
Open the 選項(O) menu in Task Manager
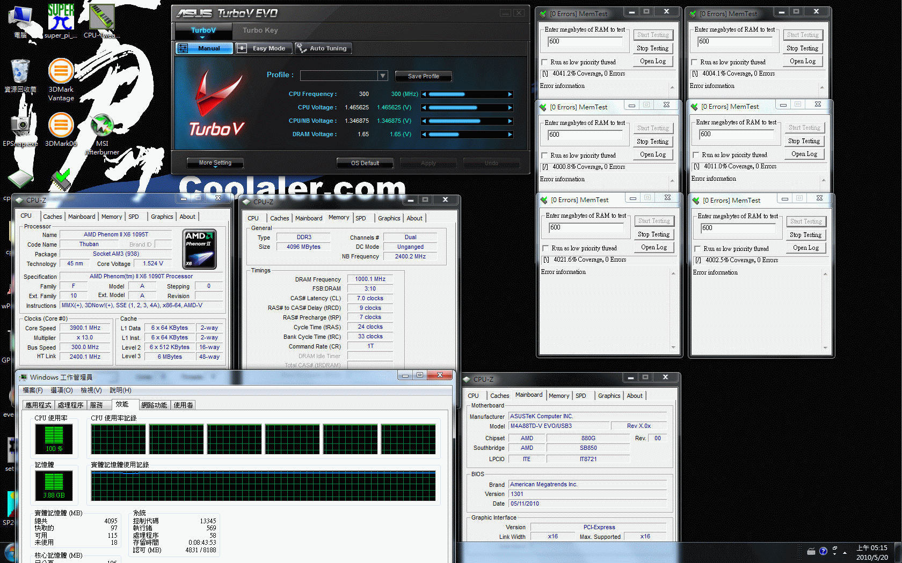pos(62,390)
